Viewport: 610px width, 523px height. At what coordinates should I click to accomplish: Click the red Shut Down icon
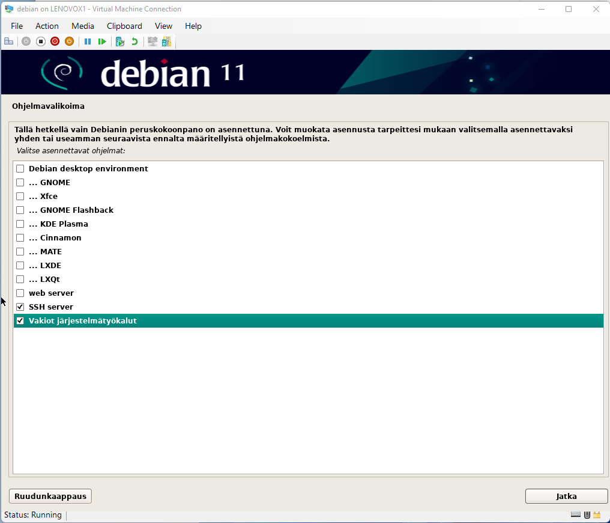(55, 41)
